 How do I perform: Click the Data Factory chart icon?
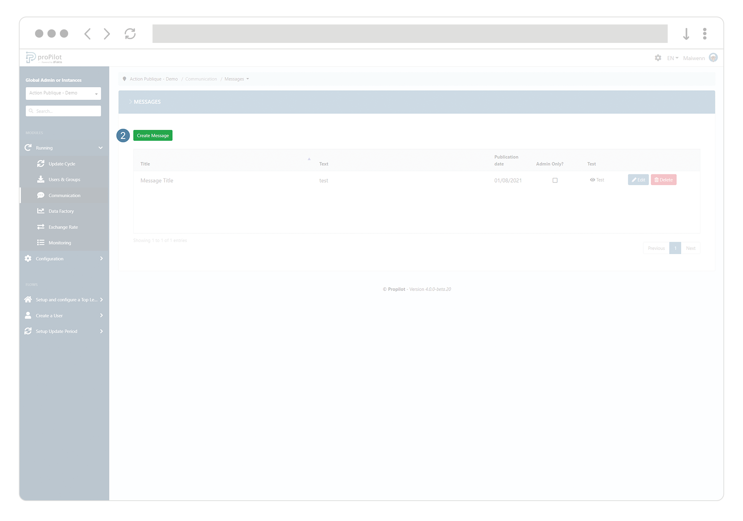point(41,211)
